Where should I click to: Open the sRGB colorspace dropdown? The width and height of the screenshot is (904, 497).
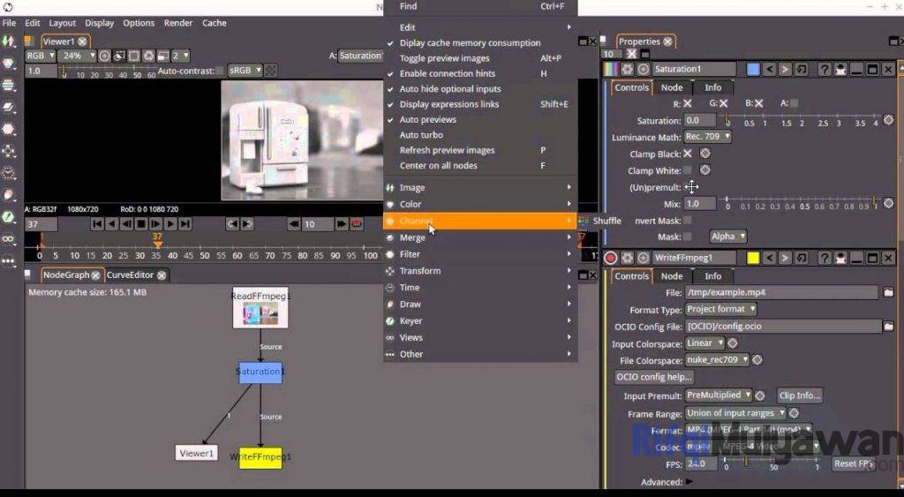(245, 71)
